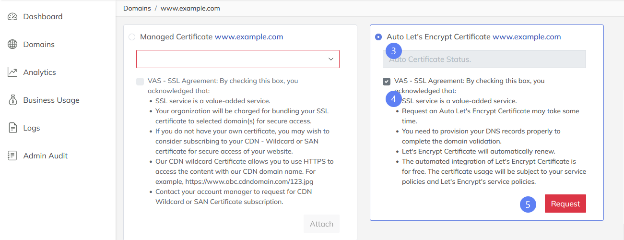Click the Domains globe icon
Screen dimensions: 624x240
(12, 45)
